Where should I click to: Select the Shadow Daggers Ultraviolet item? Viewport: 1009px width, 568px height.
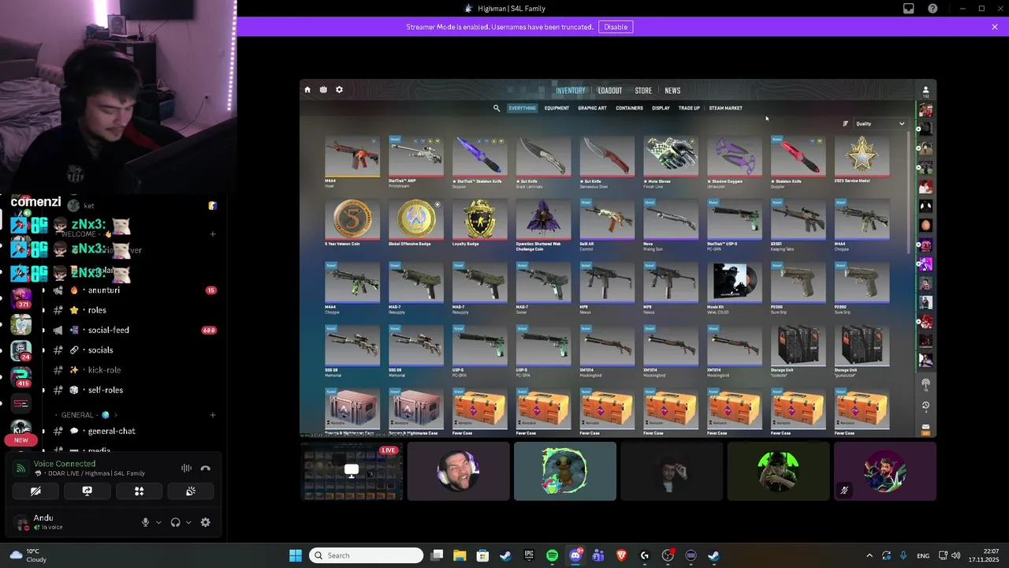pyautogui.click(x=735, y=161)
